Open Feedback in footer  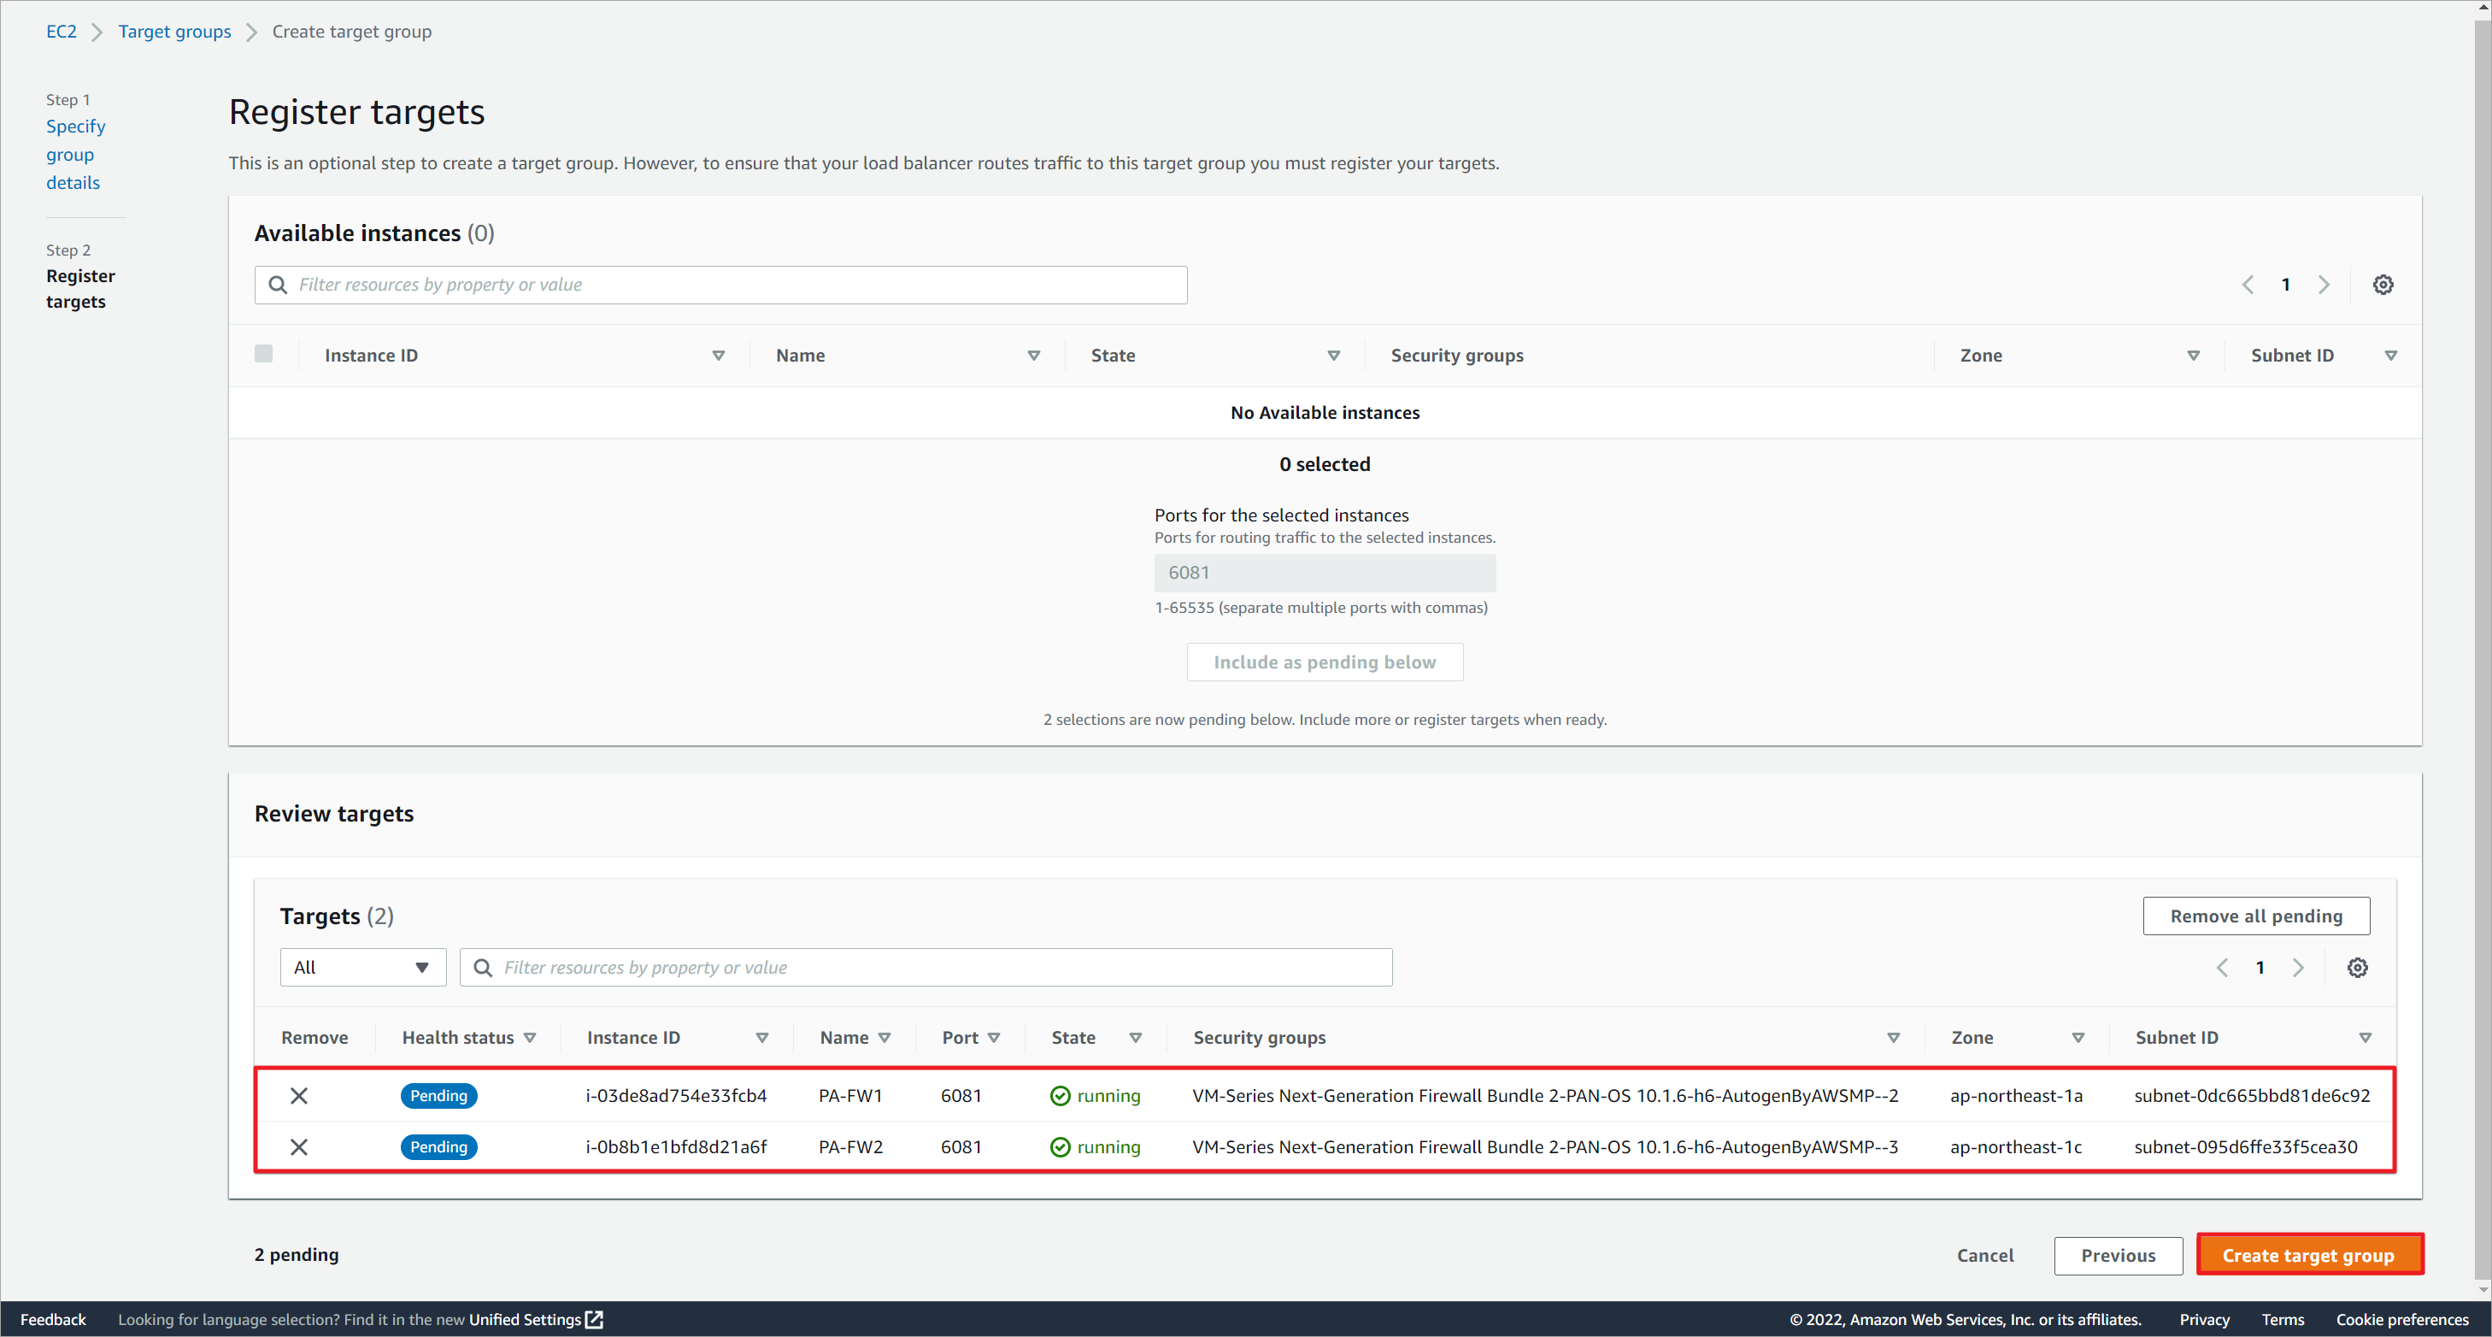[53, 1320]
